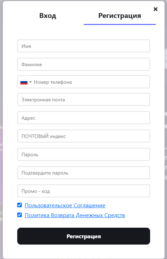167x259 pixels.
Task: Switch to the Вход tab
Action: coord(48,16)
